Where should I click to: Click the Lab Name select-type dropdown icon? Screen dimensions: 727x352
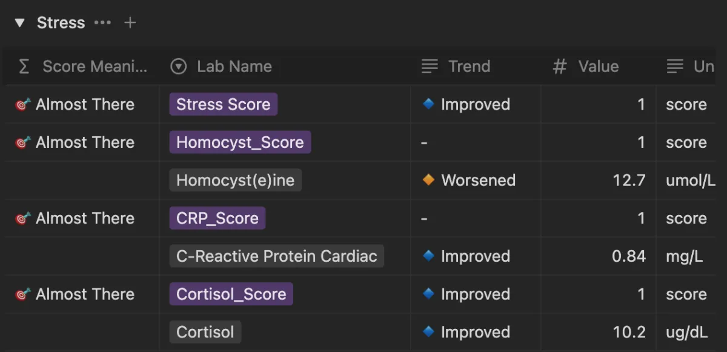[178, 67]
